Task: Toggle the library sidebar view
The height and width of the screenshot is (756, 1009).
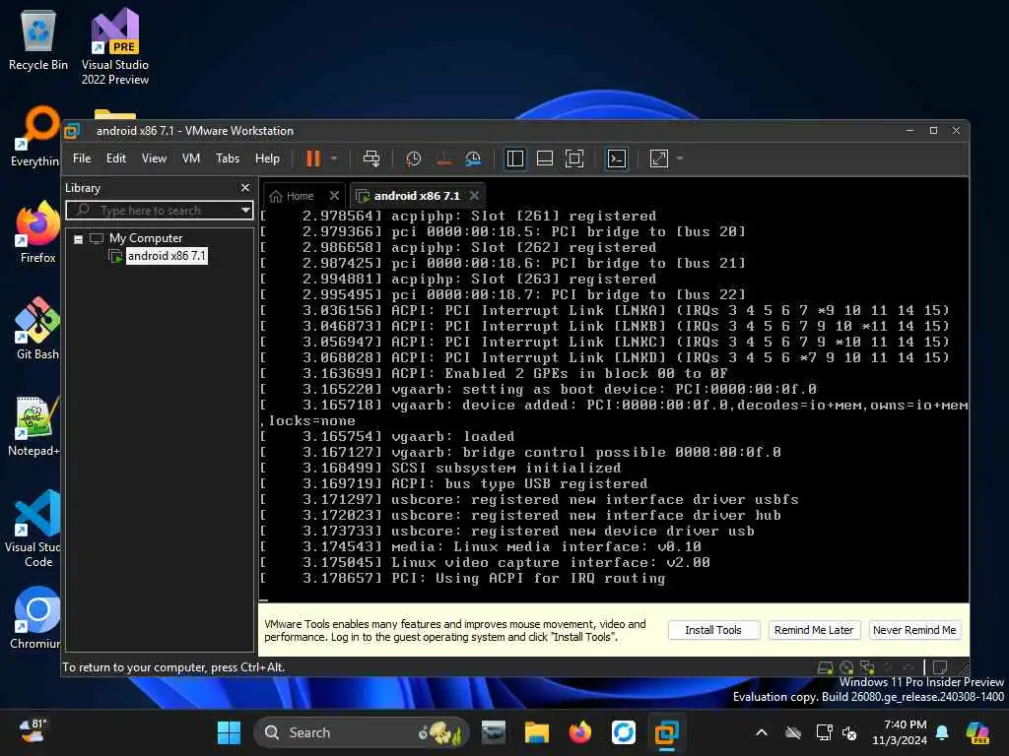Action: pyautogui.click(x=514, y=158)
